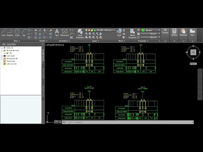
Task: Open the Clipboard panel
Action: (x=184, y=33)
